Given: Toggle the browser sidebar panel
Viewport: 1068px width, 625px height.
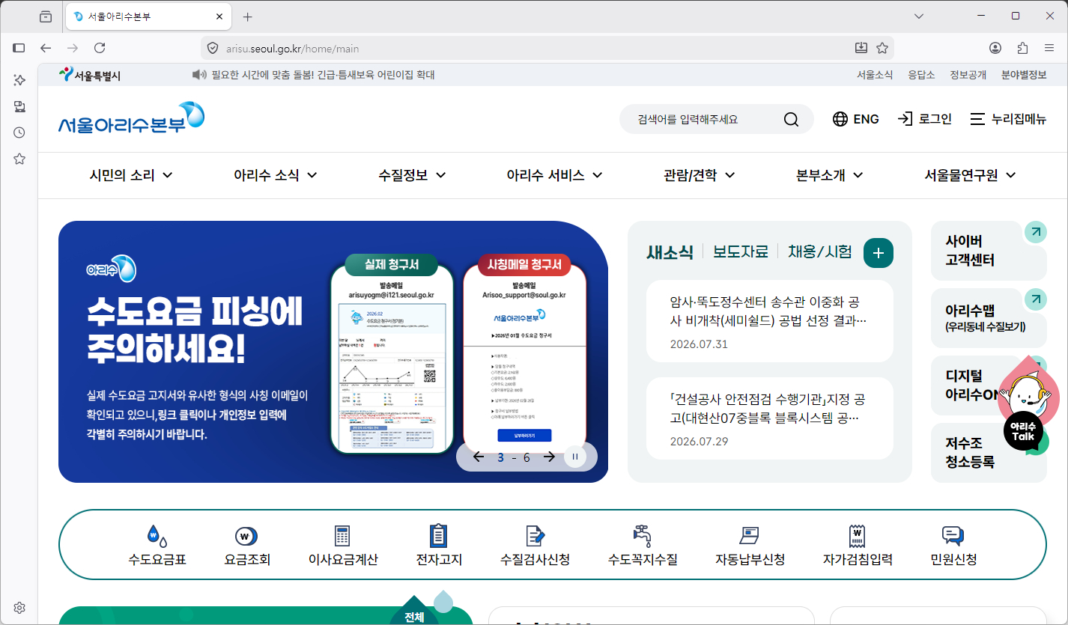Looking at the screenshot, I should [19, 48].
